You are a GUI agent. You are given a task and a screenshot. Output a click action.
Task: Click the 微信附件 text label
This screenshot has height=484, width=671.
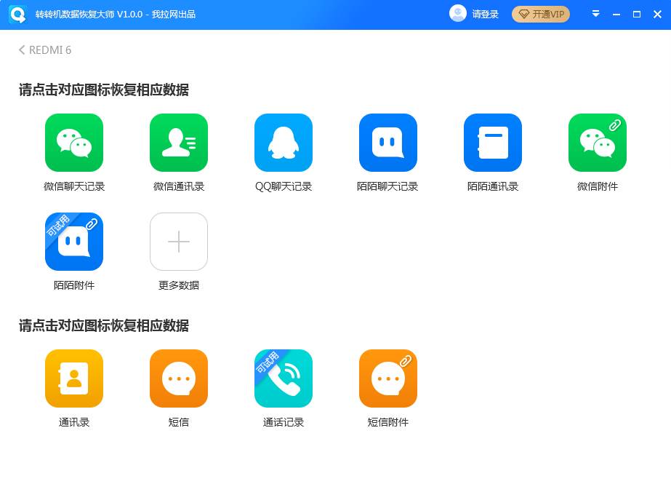[598, 187]
